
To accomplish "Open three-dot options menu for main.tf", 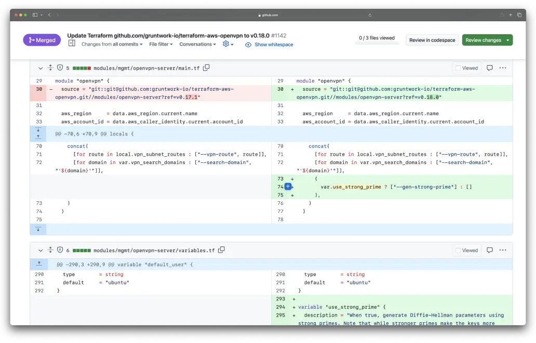I will tap(502, 68).
